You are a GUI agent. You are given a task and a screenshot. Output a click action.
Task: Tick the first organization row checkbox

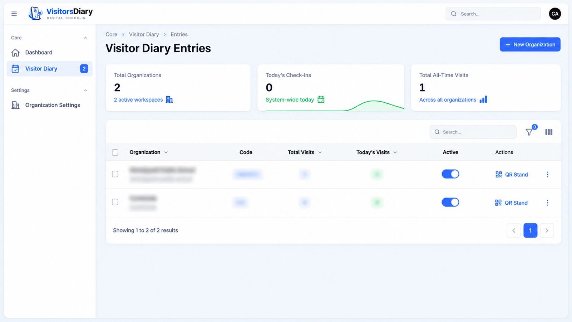[x=115, y=174]
